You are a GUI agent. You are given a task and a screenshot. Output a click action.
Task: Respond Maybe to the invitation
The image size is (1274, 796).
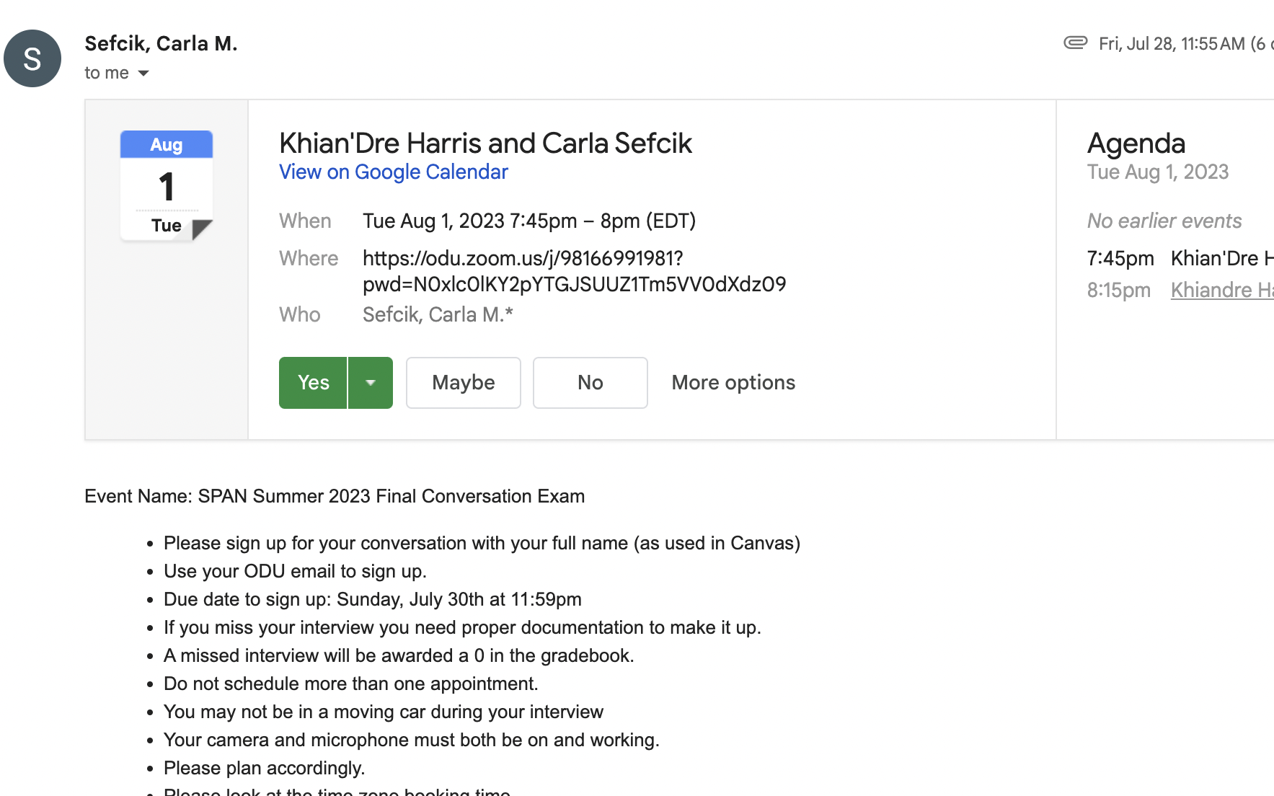[x=464, y=383]
